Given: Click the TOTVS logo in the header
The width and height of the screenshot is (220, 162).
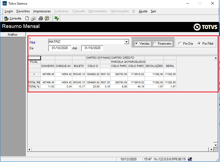Looking at the screenshot, I should tap(205, 27).
